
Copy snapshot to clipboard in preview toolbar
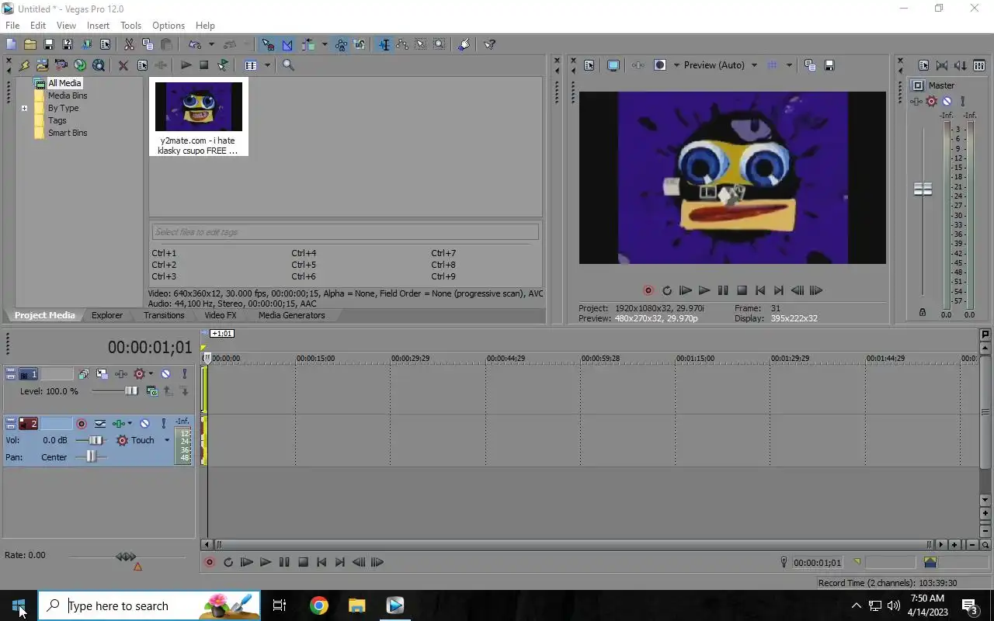pos(810,65)
